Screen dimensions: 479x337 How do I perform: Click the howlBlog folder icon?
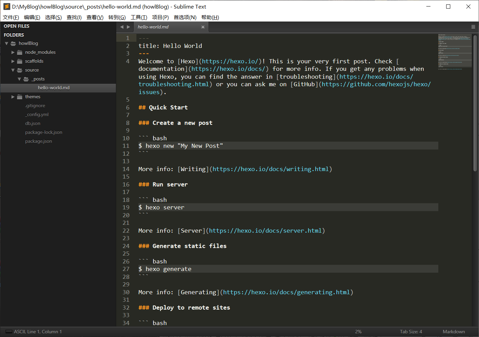[x=13, y=43]
